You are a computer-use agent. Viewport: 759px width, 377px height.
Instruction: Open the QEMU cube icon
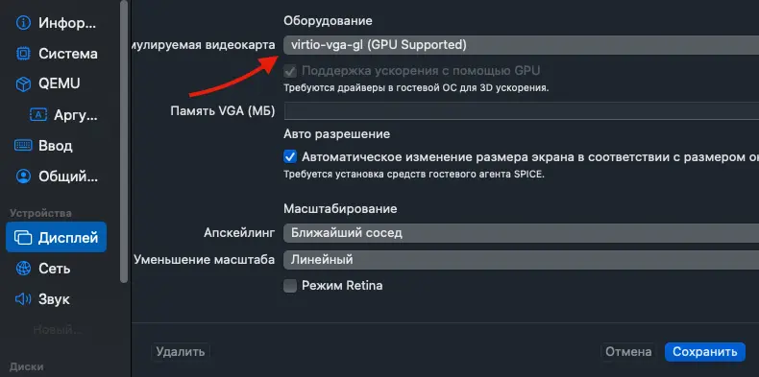tap(23, 84)
